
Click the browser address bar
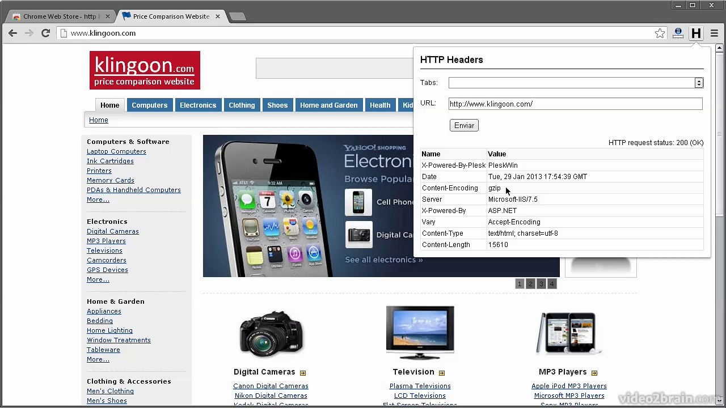click(357, 33)
